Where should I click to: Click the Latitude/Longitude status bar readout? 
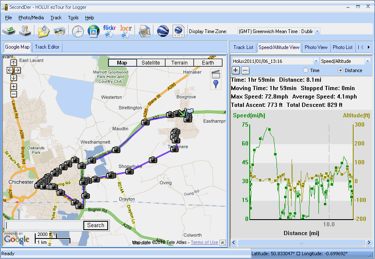click(300, 254)
